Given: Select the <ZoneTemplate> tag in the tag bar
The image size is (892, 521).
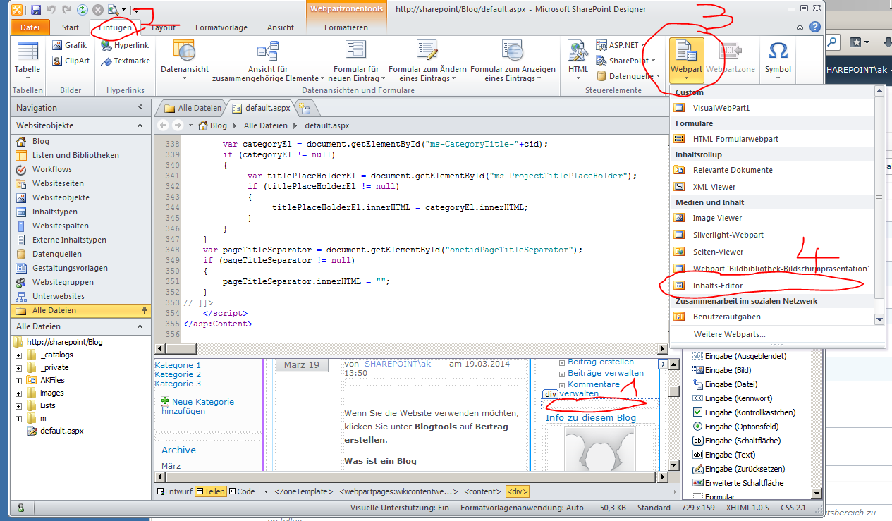Looking at the screenshot, I should 303,491.
